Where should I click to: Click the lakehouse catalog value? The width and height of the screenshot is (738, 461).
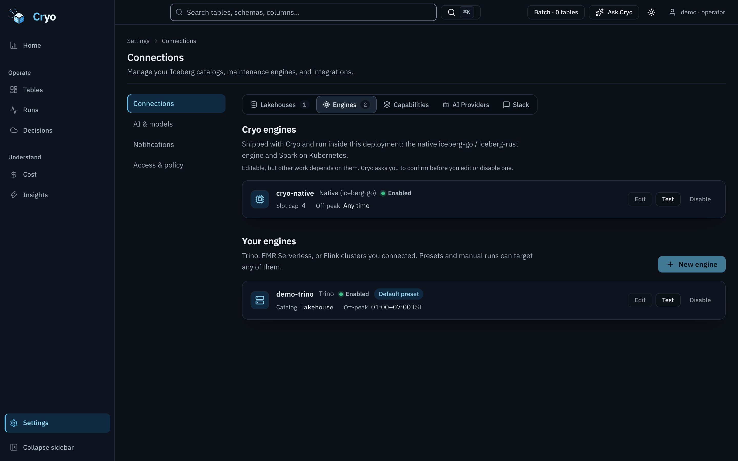pos(316,307)
